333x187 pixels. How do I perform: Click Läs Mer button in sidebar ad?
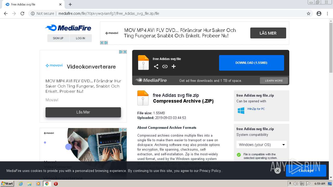pos(83,112)
